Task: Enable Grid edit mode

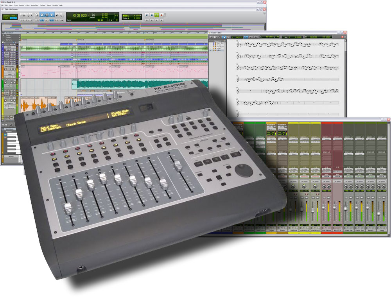Action: click(x=13, y=18)
